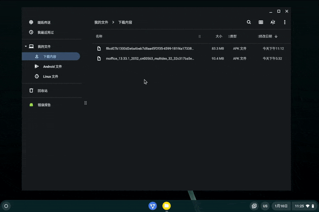Click the name column drag handle
Screen dimensions: 319x212
point(200,36)
